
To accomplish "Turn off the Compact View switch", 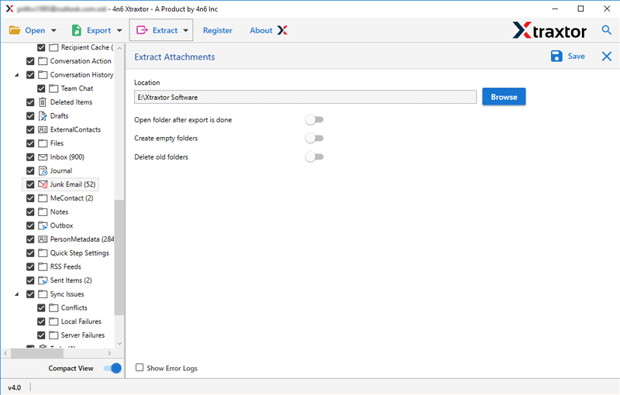I will click(x=112, y=368).
